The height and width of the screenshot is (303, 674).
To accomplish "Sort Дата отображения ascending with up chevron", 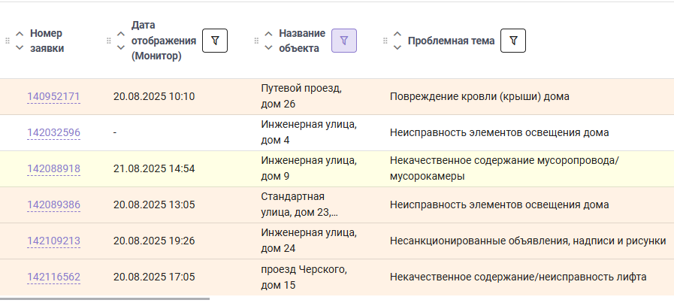I will click(121, 34).
